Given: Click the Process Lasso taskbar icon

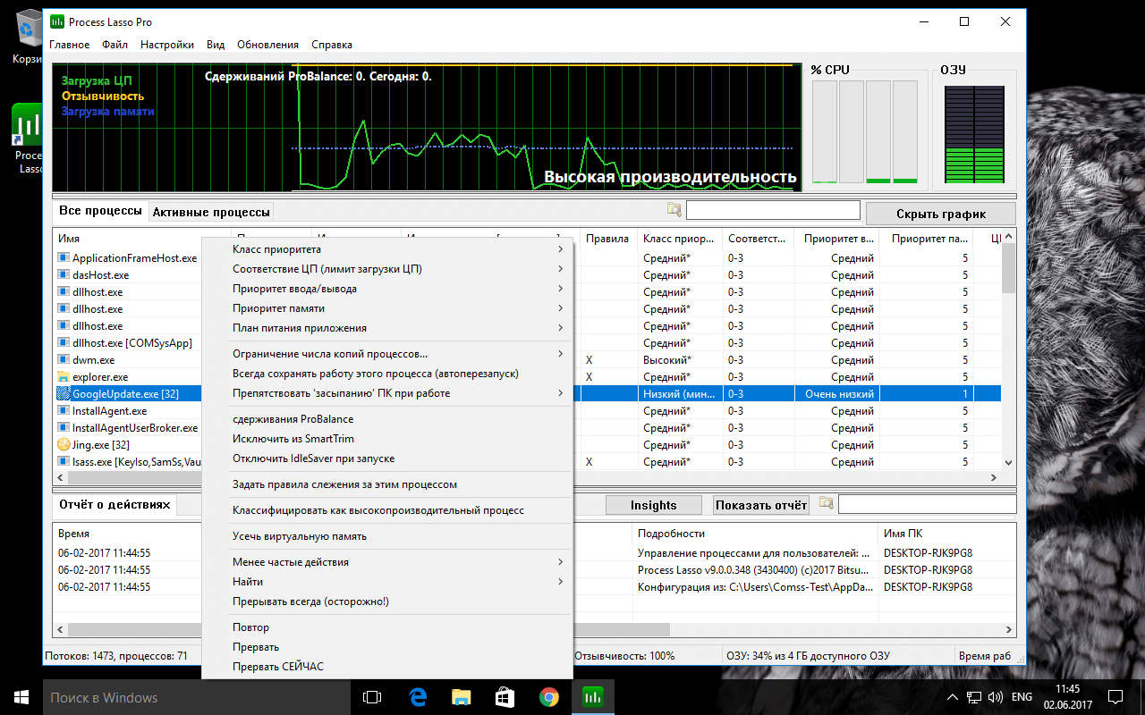Looking at the screenshot, I should 592,697.
